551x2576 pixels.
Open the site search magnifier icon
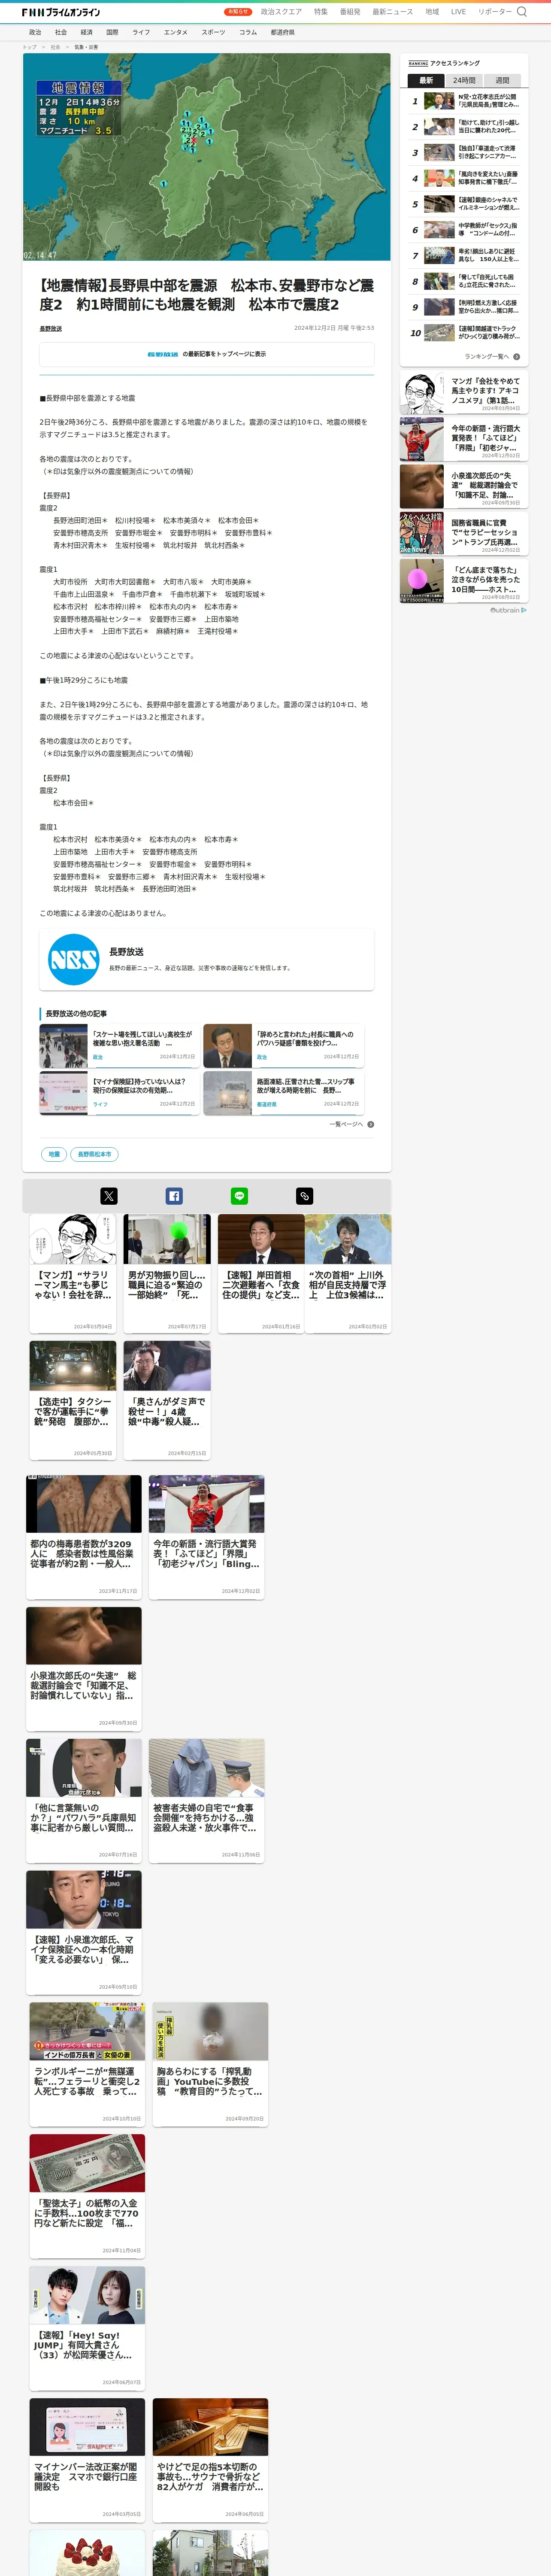click(x=521, y=12)
